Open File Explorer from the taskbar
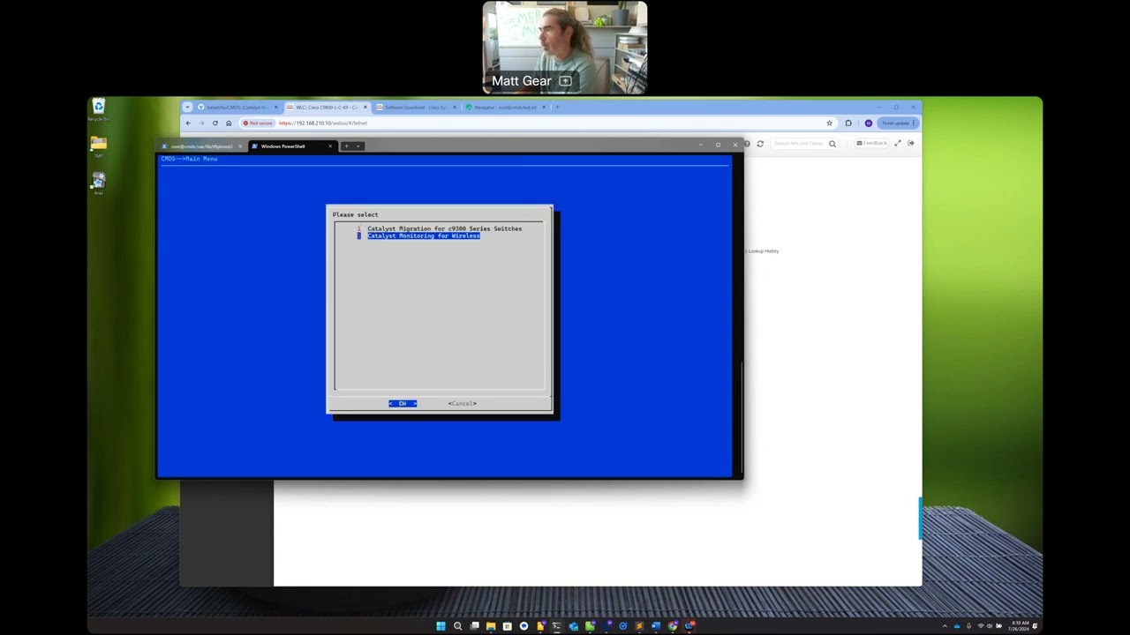1130x635 pixels. coord(491,626)
